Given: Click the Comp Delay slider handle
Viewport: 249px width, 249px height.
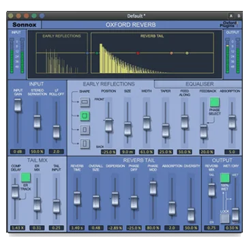Looking at the screenshot, I should click(15, 192).
